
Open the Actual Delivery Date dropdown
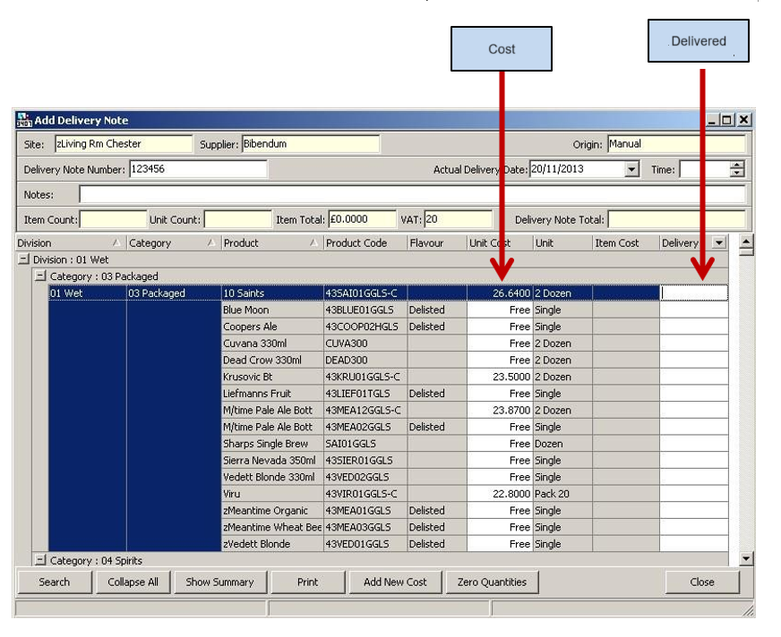[631, 170]
